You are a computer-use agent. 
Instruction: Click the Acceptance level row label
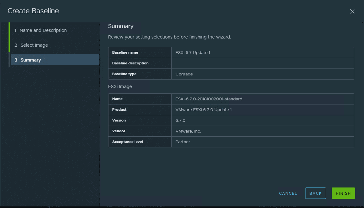coord(127,142)
